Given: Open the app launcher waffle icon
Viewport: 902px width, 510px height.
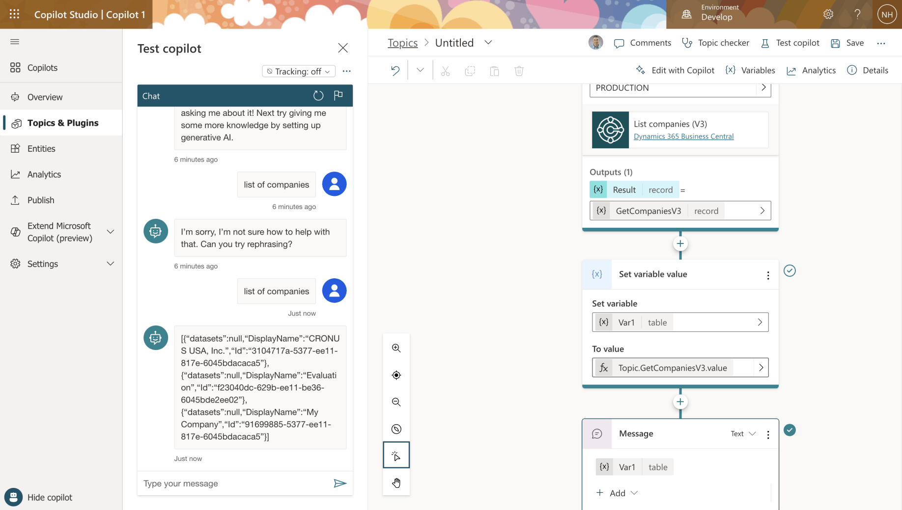Looking at the screenshot, I should [14, 14].
